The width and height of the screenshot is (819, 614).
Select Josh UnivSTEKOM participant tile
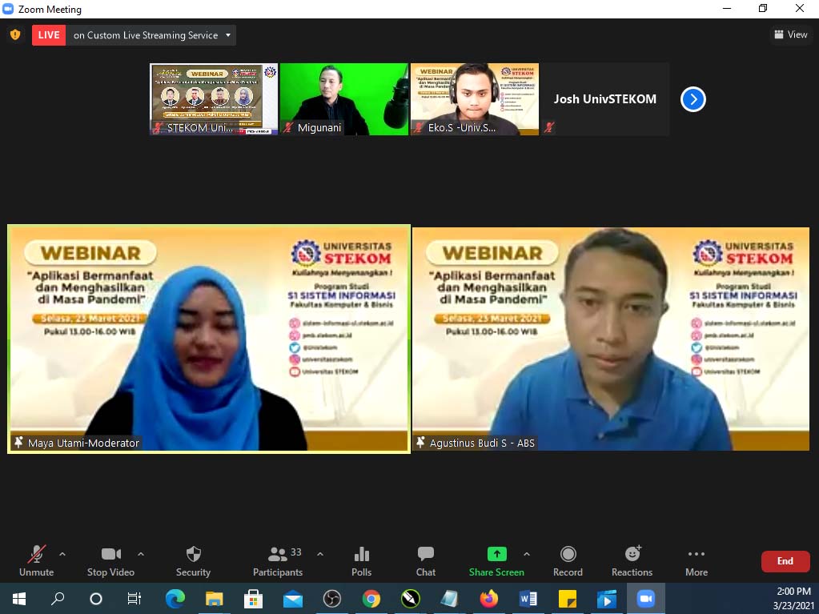605,99
